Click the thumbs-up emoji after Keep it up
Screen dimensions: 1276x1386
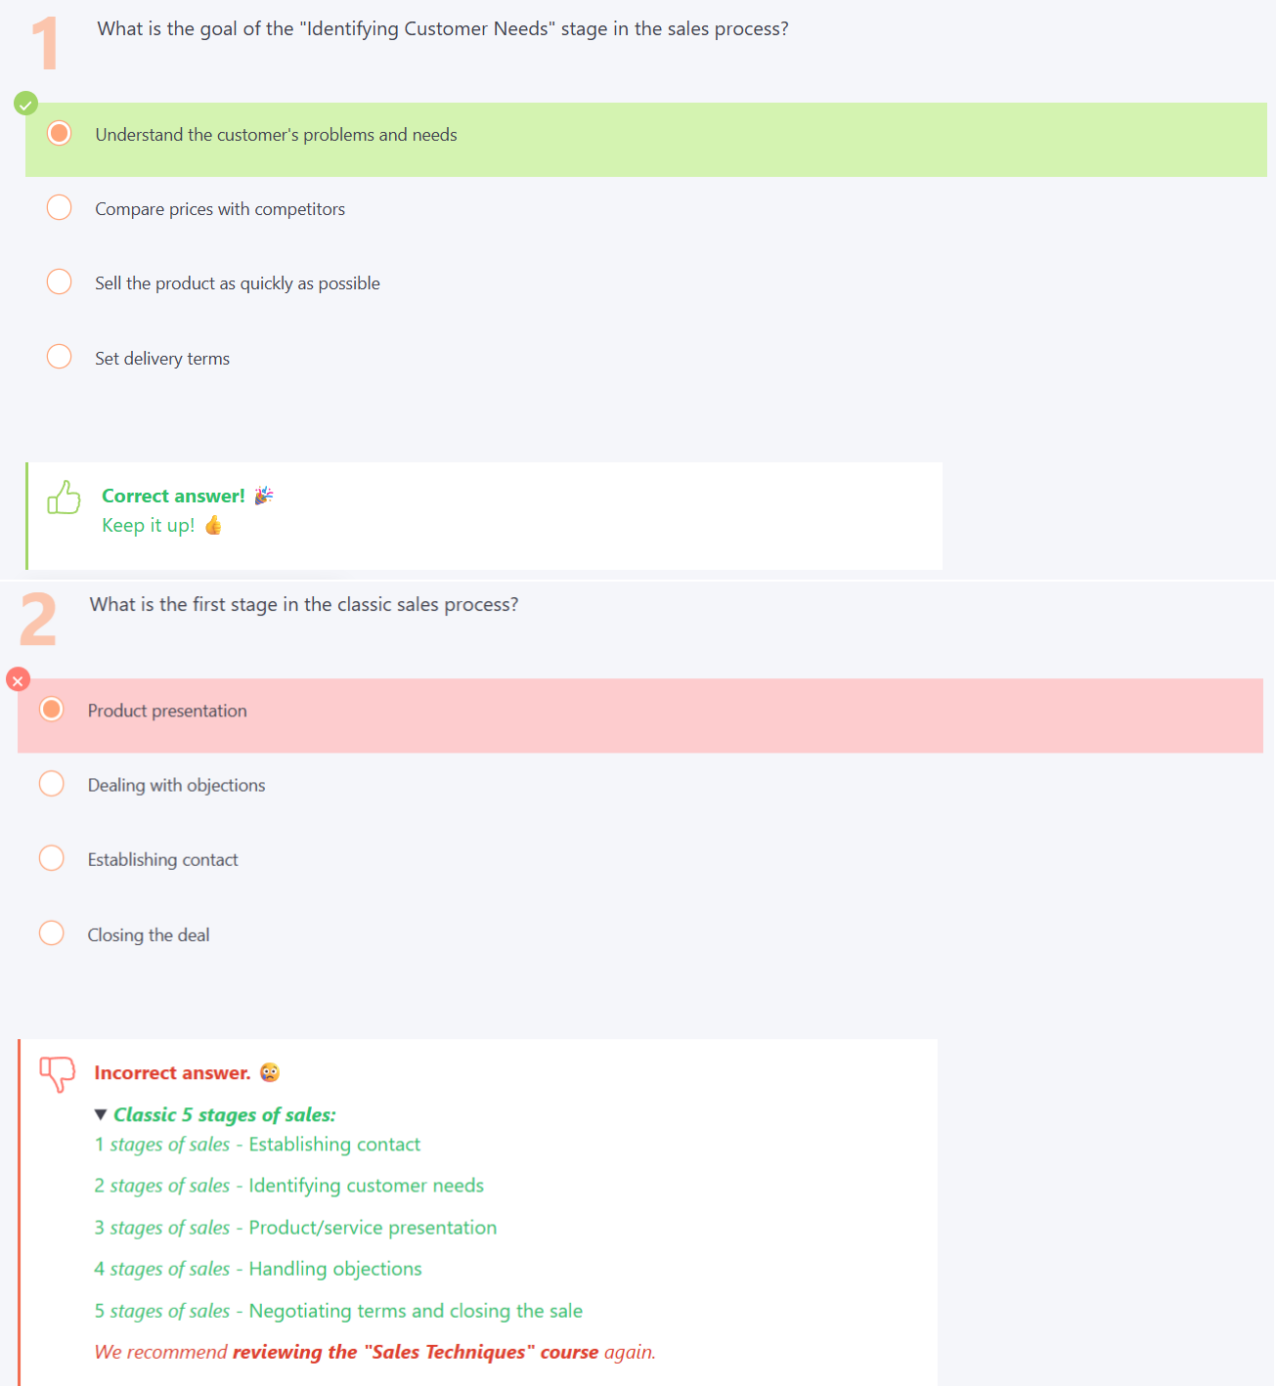[213, 526]
